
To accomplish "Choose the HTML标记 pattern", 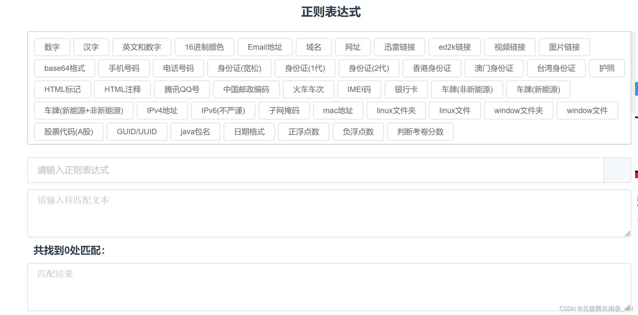I will [62, 89].
